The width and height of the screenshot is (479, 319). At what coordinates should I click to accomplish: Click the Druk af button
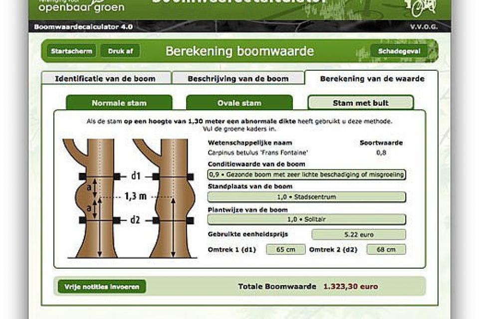(x=120, y=50)
